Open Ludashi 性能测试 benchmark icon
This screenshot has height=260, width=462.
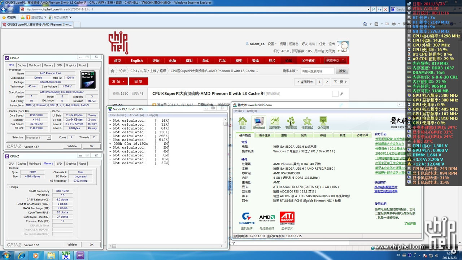pos(307,123)
